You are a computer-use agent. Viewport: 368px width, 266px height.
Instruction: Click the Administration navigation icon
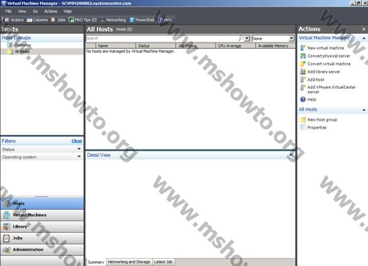7,249
